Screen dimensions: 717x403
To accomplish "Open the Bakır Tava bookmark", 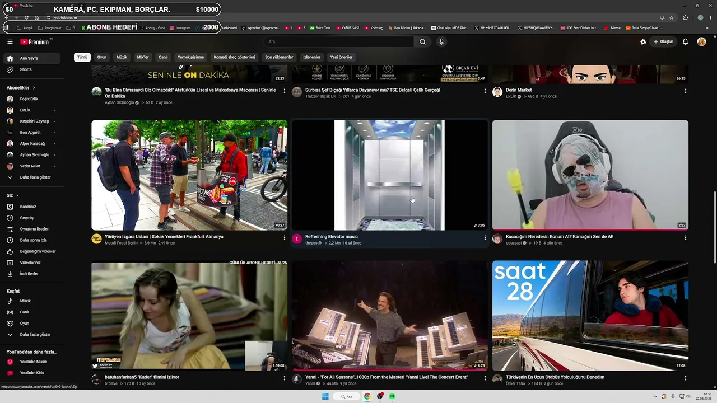I will pyautogui.click(x=320, y=28).
